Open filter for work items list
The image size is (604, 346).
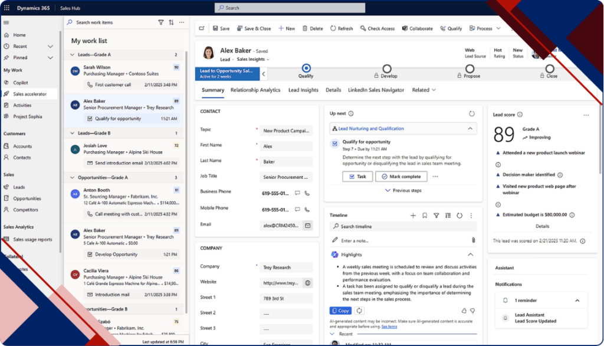click(160, 22)
